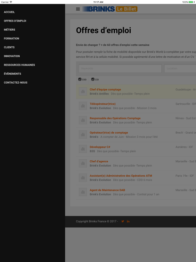Open Formation in the side menu

click(x=12, y=39)
